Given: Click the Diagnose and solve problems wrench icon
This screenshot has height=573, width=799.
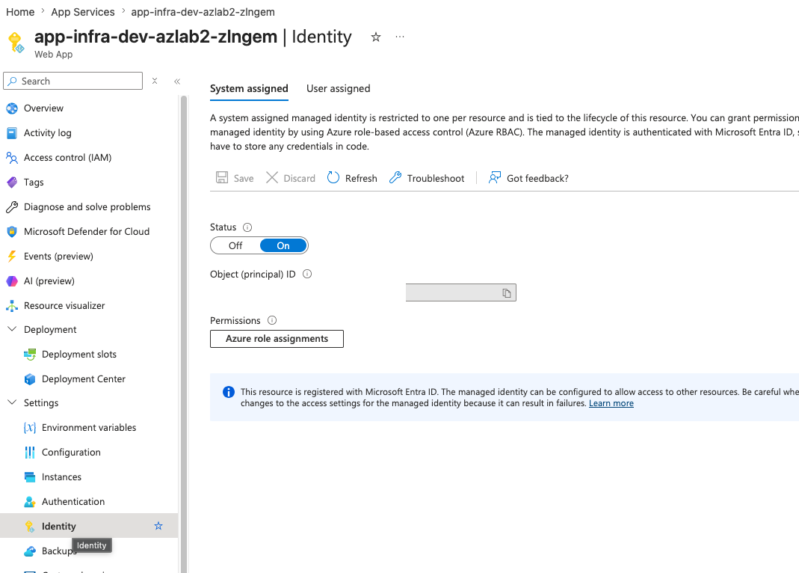Looking at the screenshot, I should point(12,207).
